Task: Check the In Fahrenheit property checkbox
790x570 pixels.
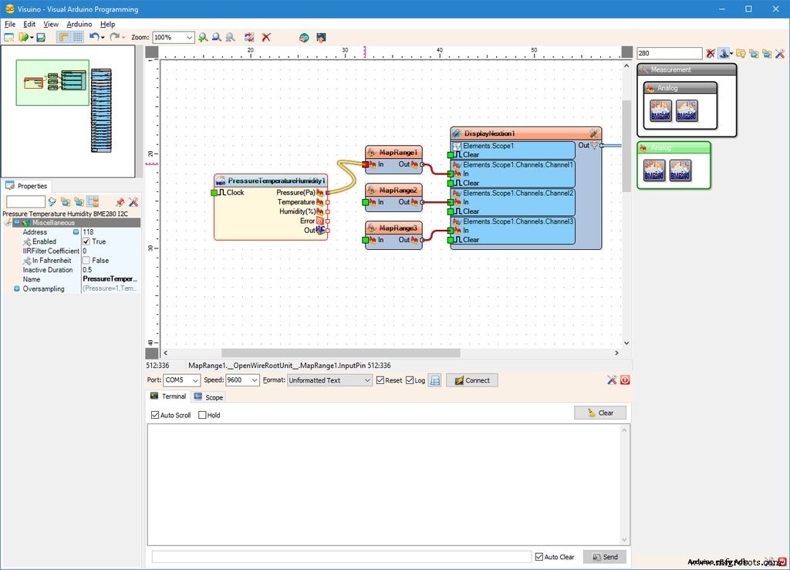Action: click(86, 261)
